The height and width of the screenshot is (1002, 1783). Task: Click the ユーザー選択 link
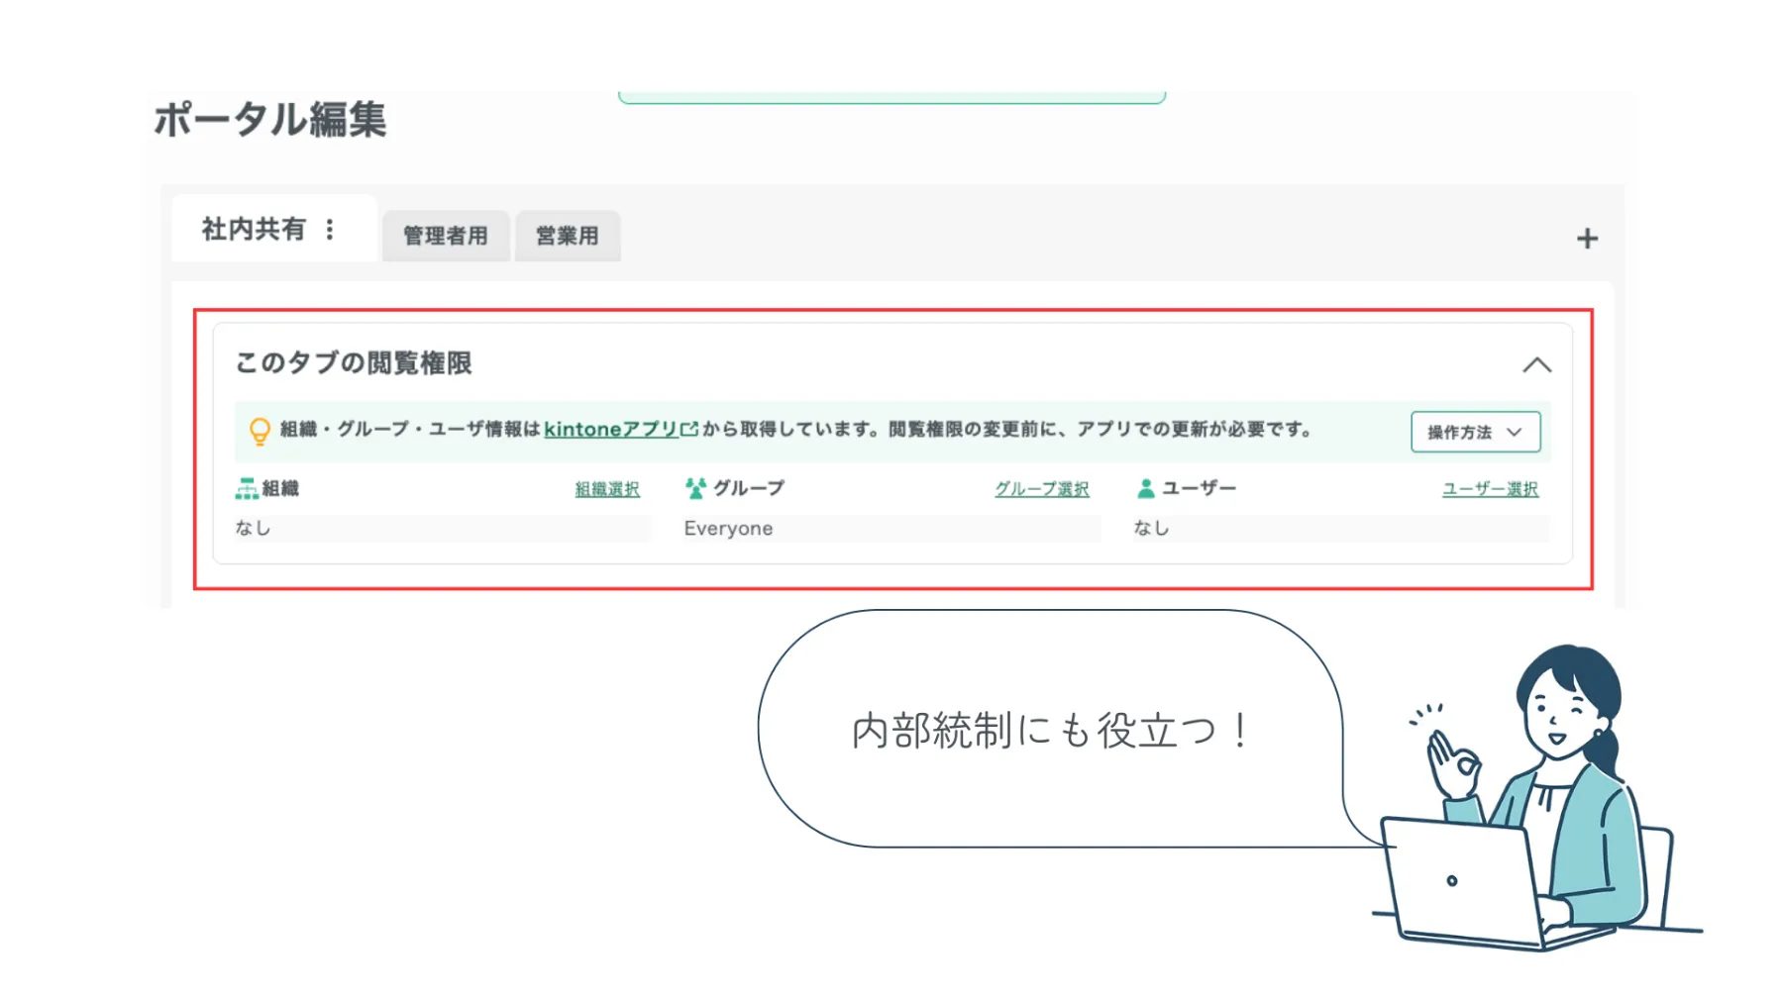(1490, 489)
